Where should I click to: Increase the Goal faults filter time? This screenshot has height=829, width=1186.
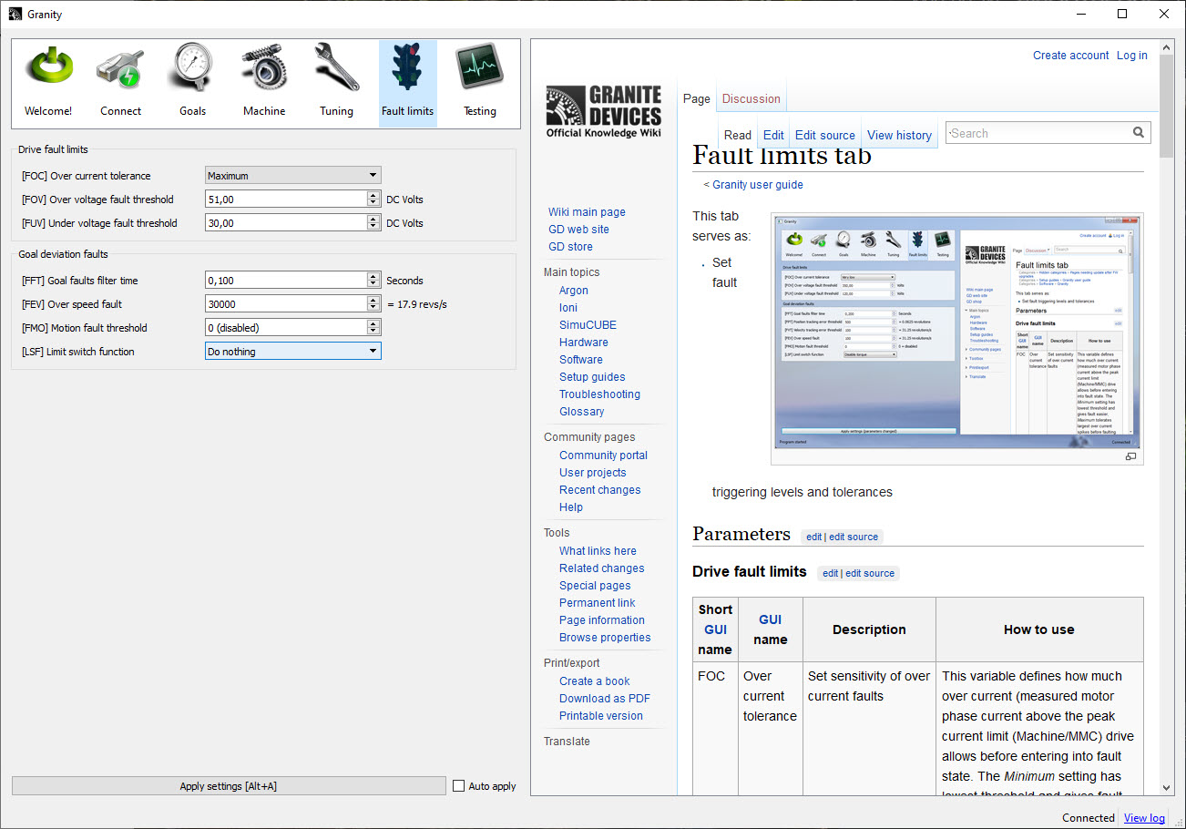373,276
